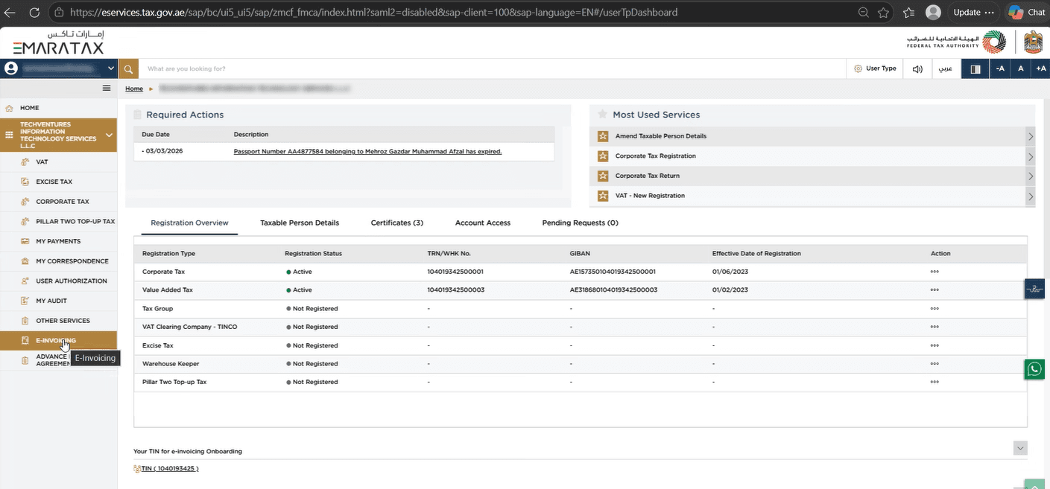Click the VAT sidebar icon
Viewport: 1050px width, 489px height.
(25, 162)
